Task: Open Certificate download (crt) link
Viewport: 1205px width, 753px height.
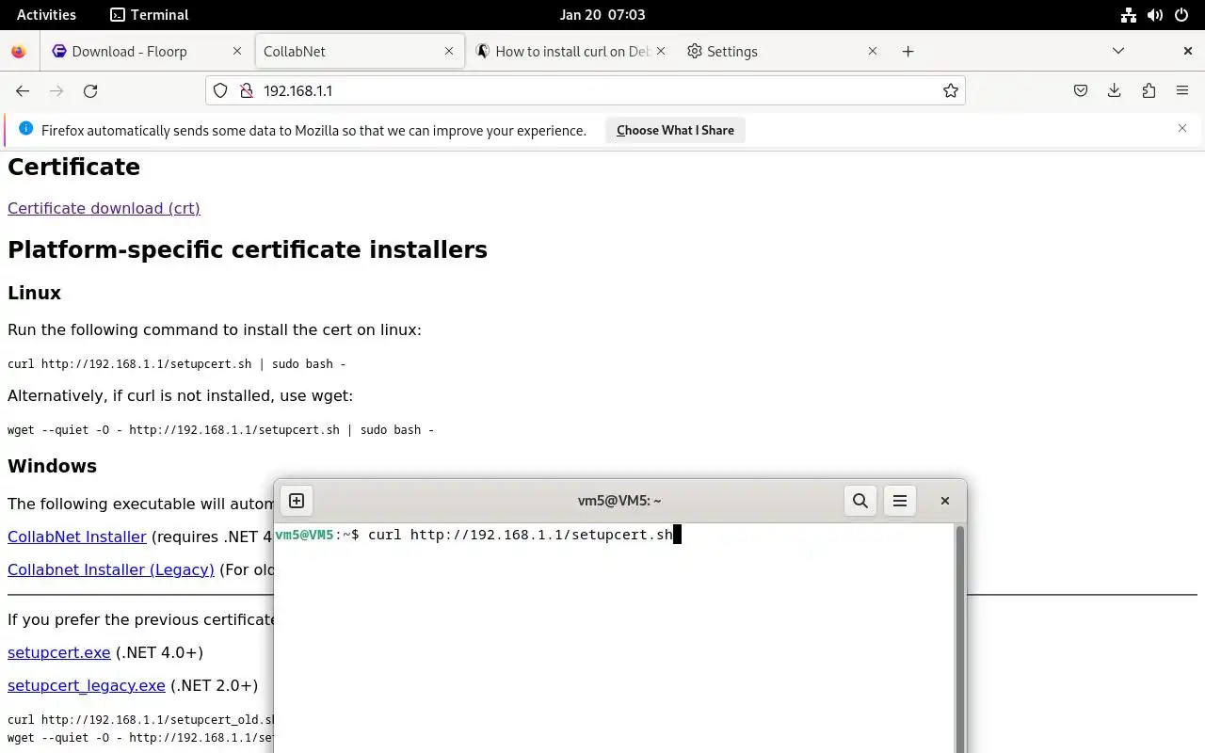Action: point(104,208)
